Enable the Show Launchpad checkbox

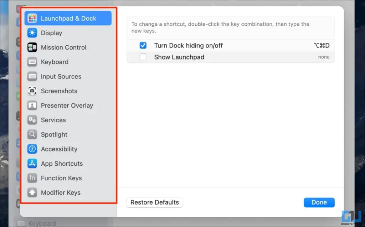[x=143, y=57]
